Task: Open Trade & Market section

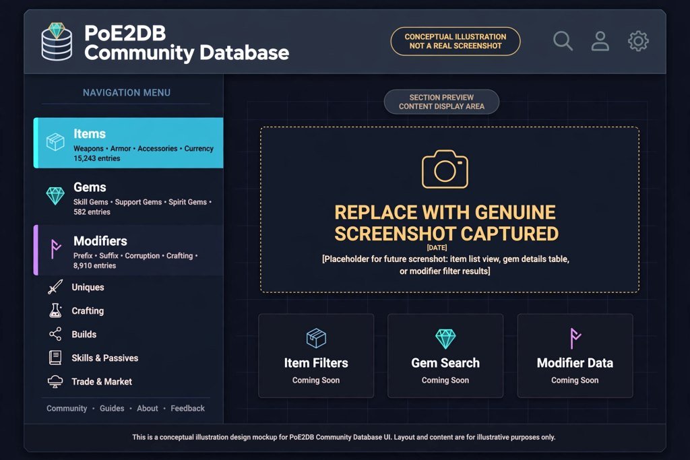Action: pyautogui.click(x=102, y=382)
